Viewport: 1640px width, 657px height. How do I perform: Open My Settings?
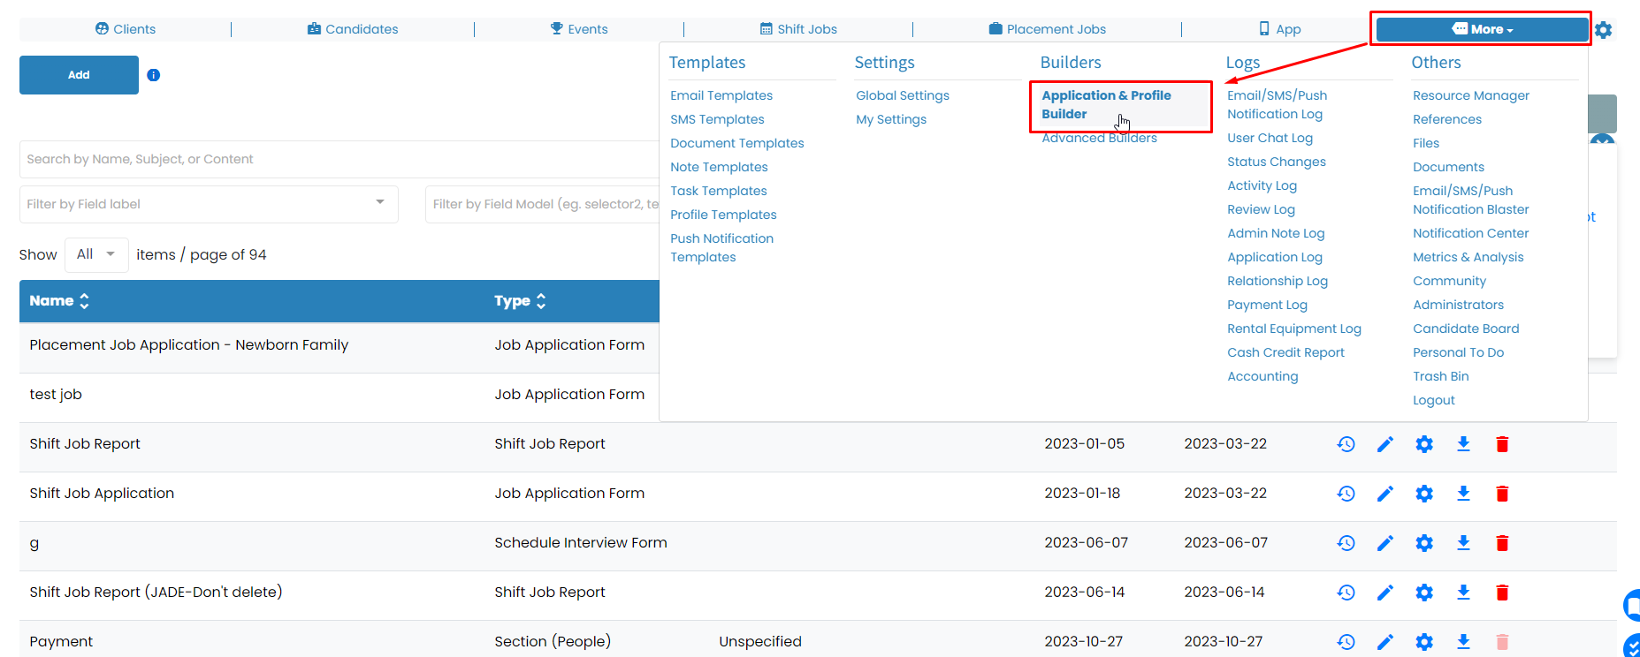(891, 119)
